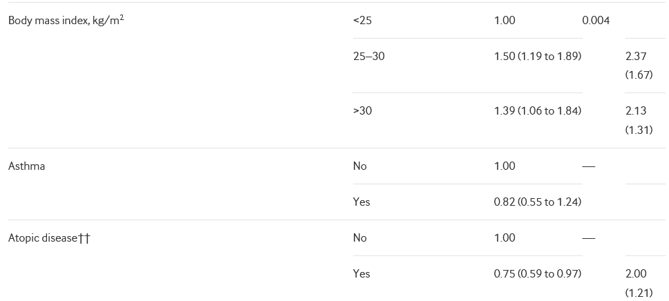Click the Asthma Yes category cell

(x=361, y=202)
